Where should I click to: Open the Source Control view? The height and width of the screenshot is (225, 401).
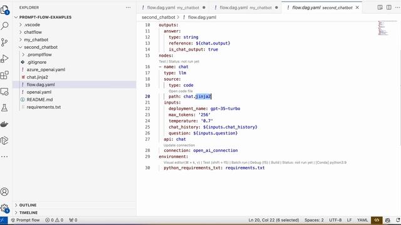(x=4, y=42)
